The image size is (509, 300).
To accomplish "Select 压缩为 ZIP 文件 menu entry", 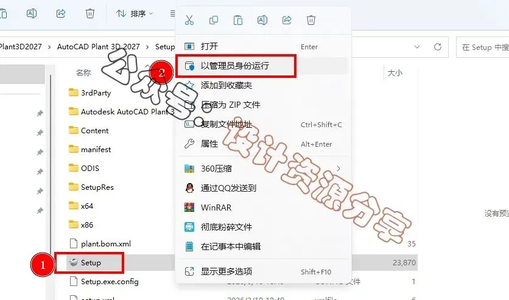I will pyautogui.click(x=263, y=105).
